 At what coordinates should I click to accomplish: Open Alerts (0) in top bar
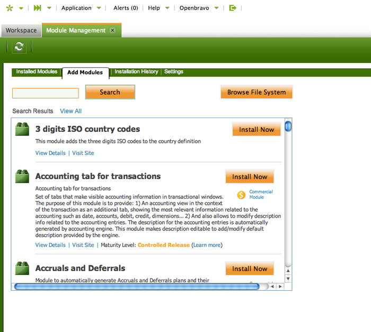[126, 8]
